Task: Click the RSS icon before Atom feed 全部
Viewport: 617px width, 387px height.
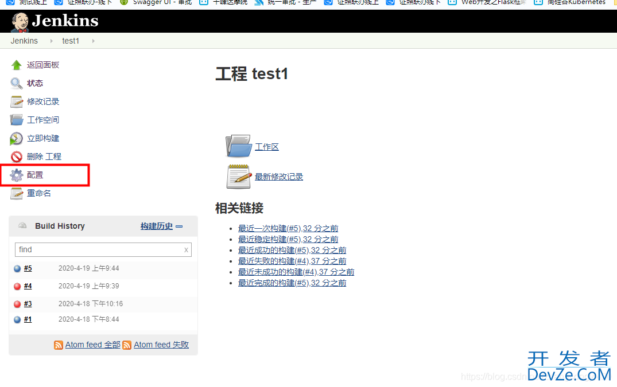Action: tap(59, 345)
